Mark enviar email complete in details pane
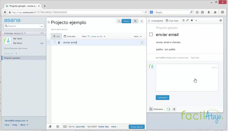The image size is (228, 131). (151, 35)
